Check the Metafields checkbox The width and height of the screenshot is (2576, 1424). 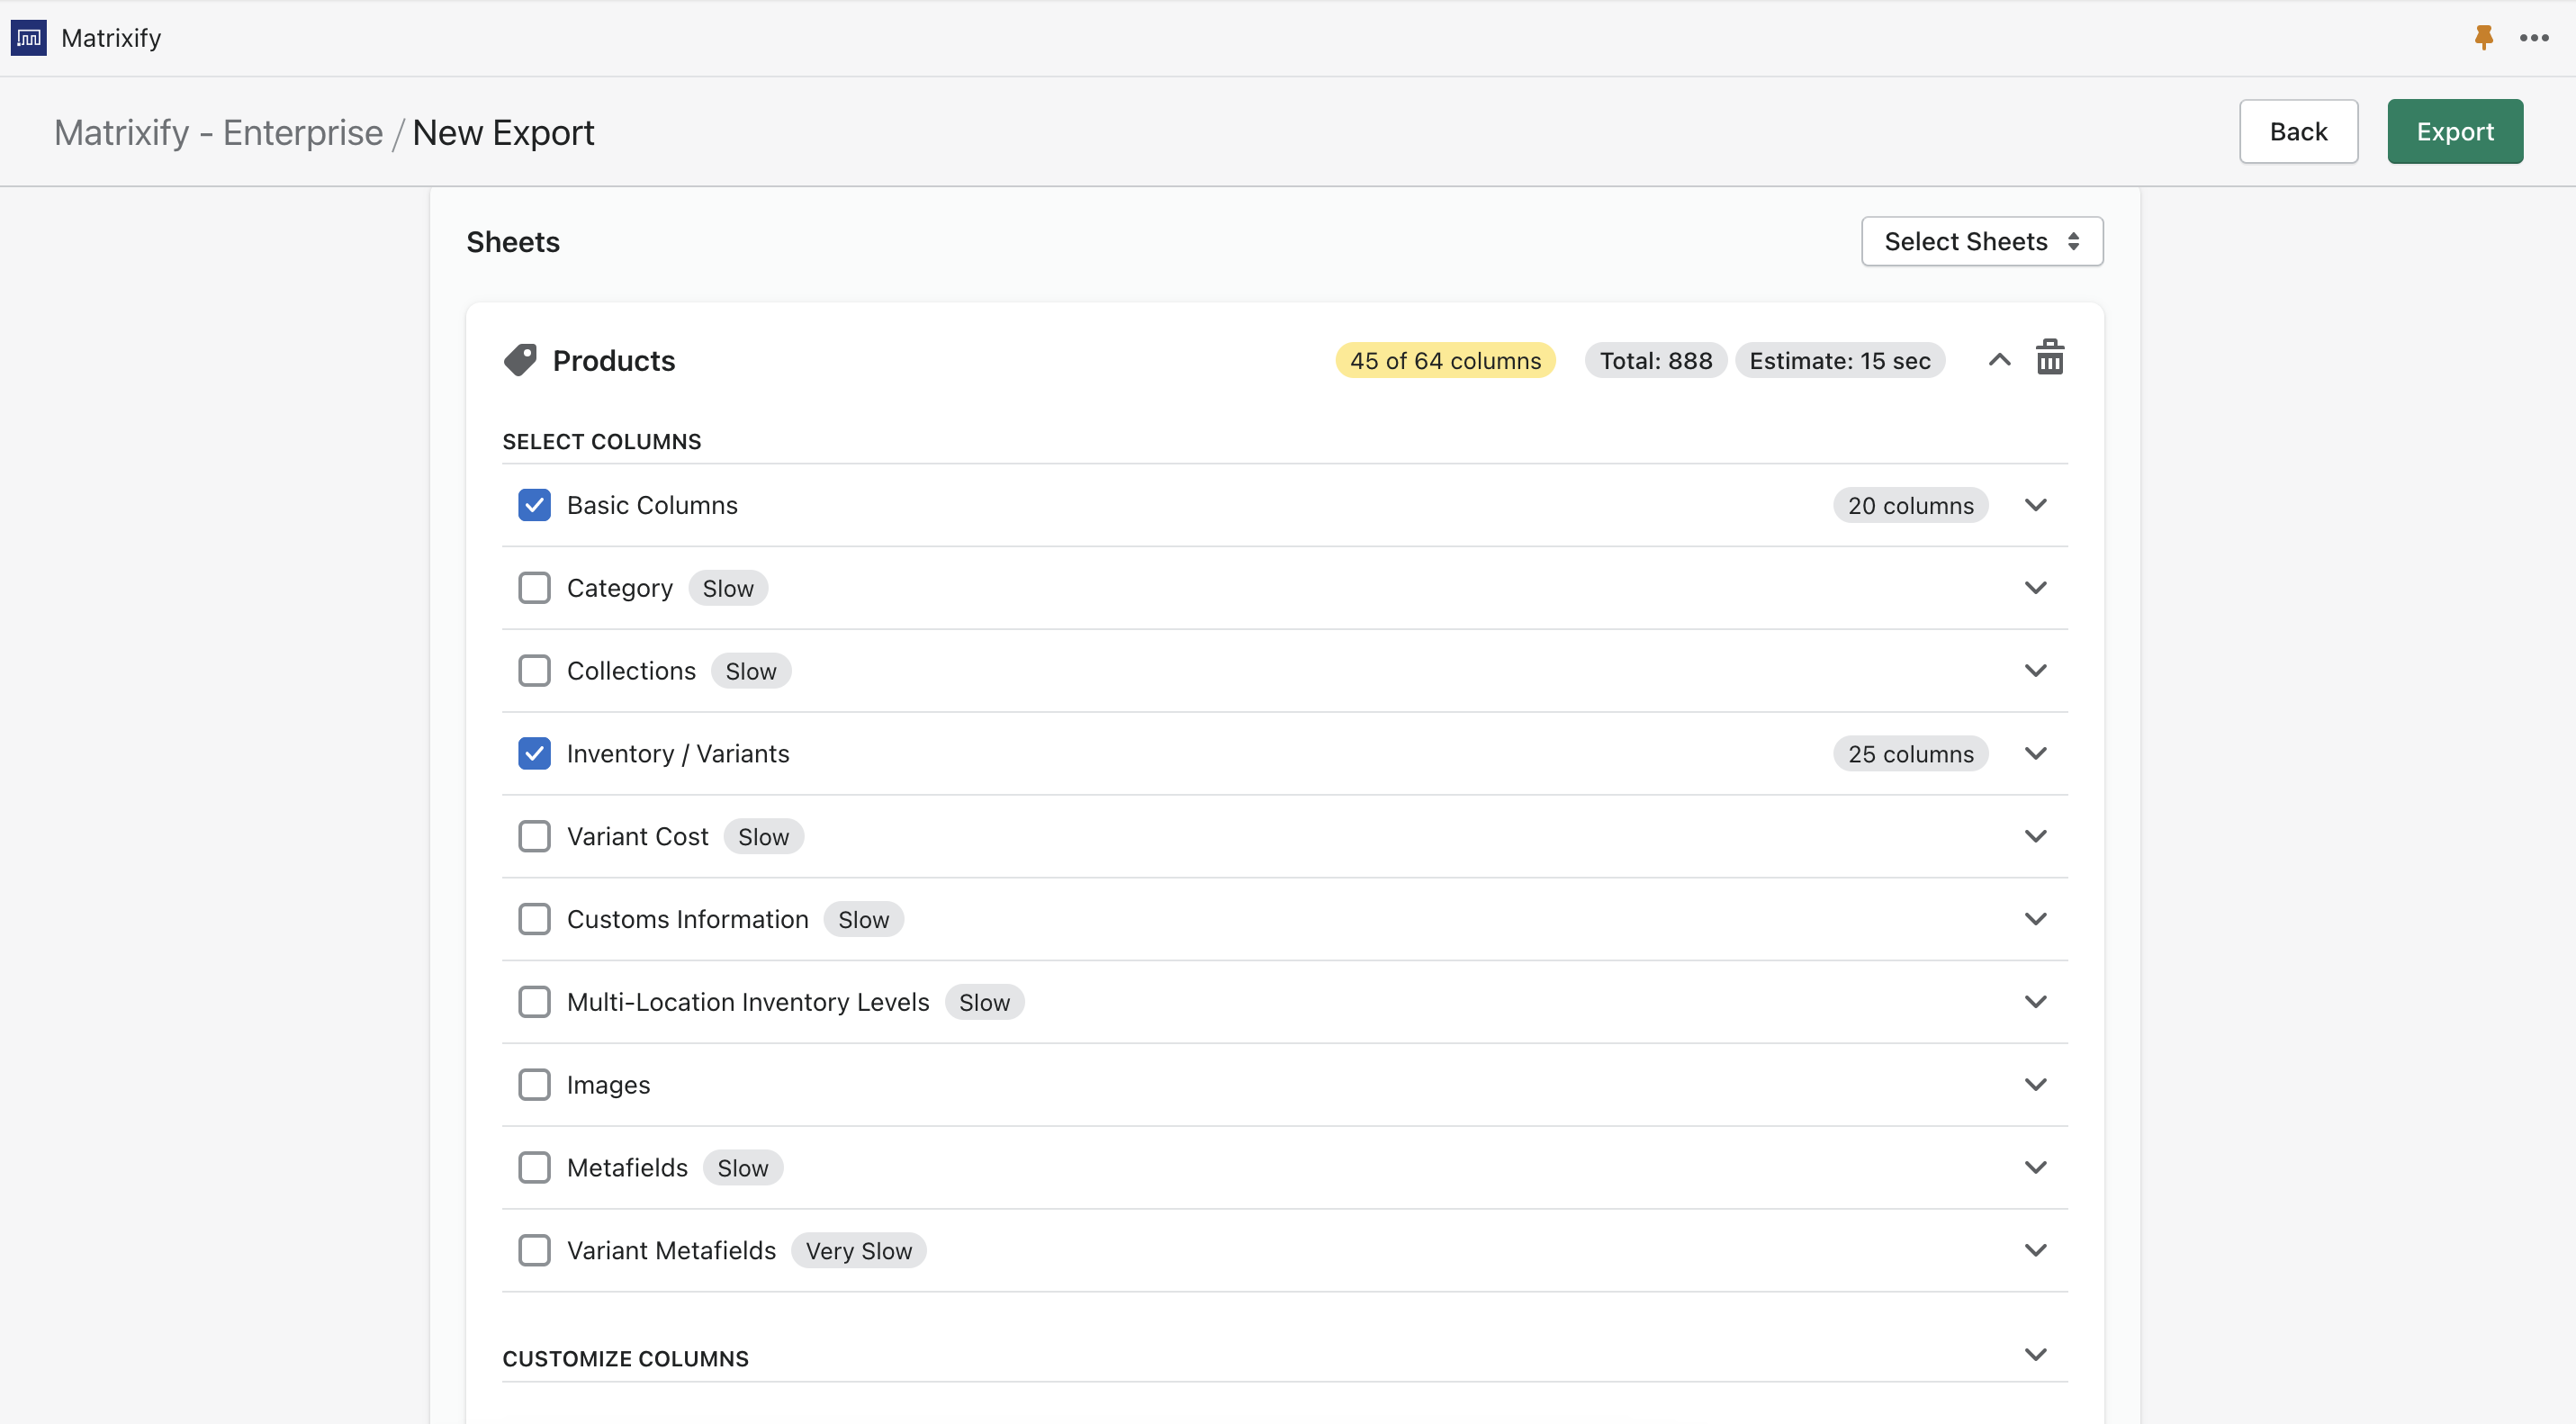click(534, 1167)
